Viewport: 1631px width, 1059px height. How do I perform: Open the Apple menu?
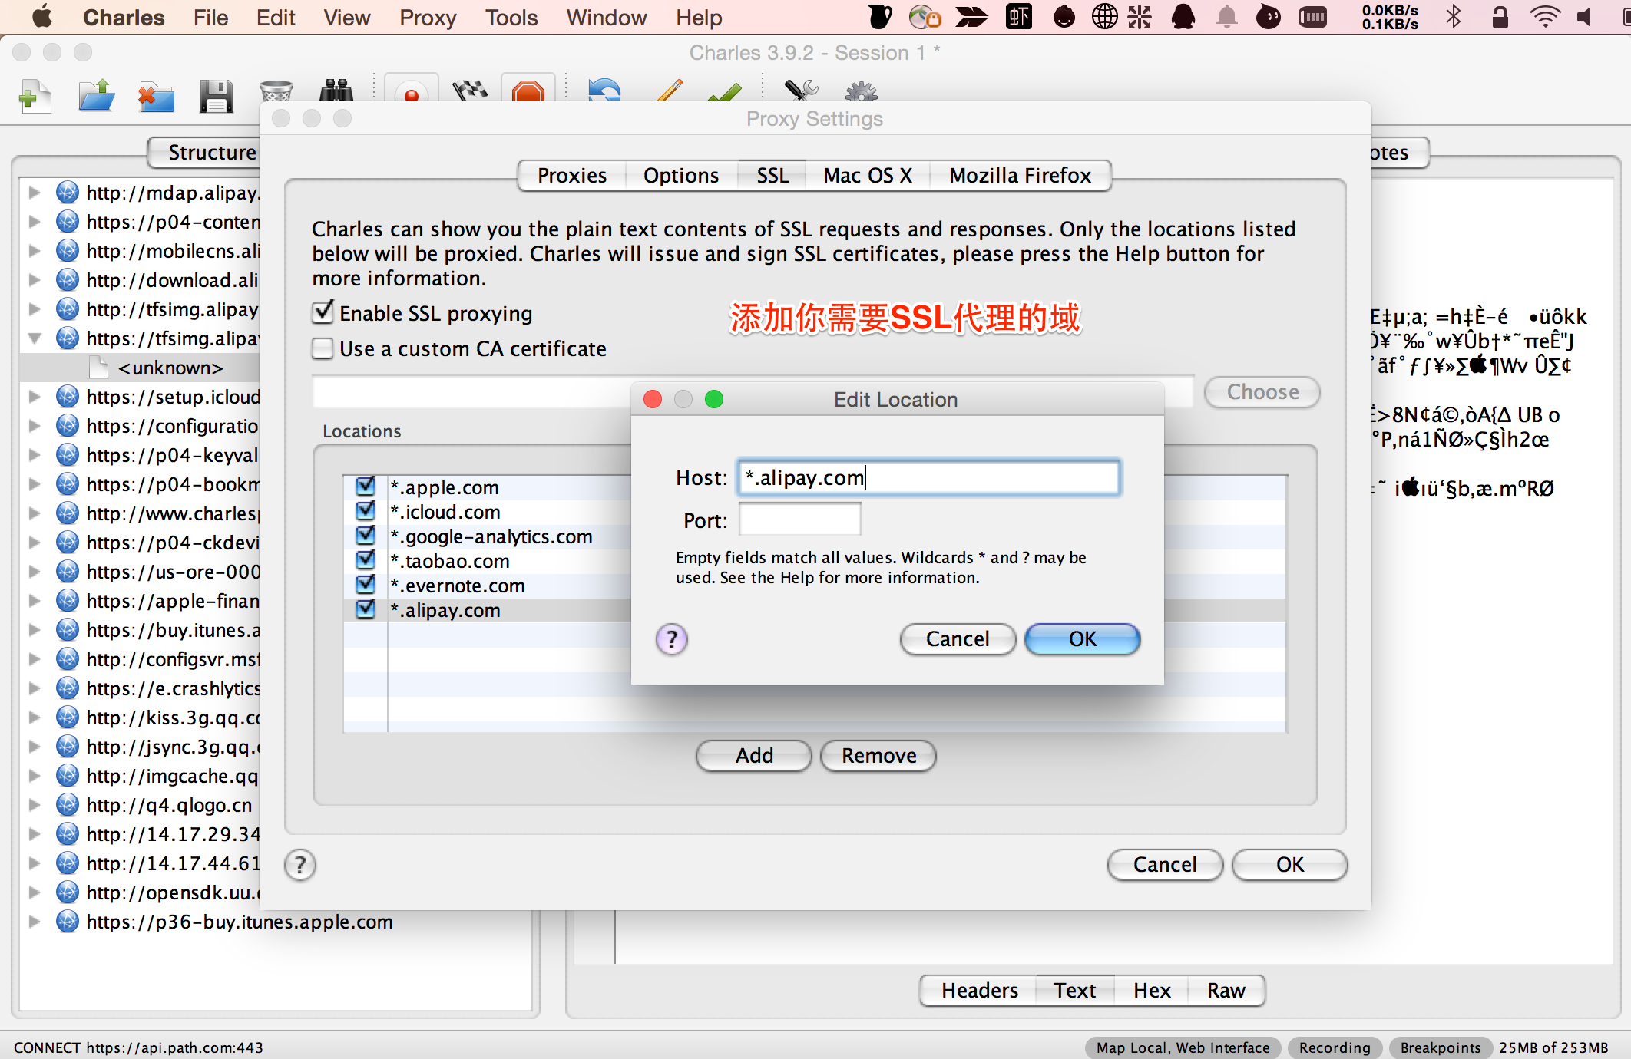pyautogui.click(x=42, y=17)
